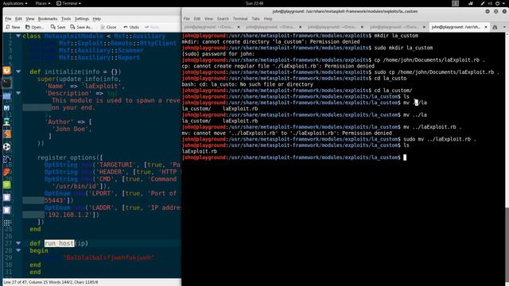This screenshot has height=286, width=509.
Task: Click the Open file icon in editor toolbar
Action: (28, 27)
